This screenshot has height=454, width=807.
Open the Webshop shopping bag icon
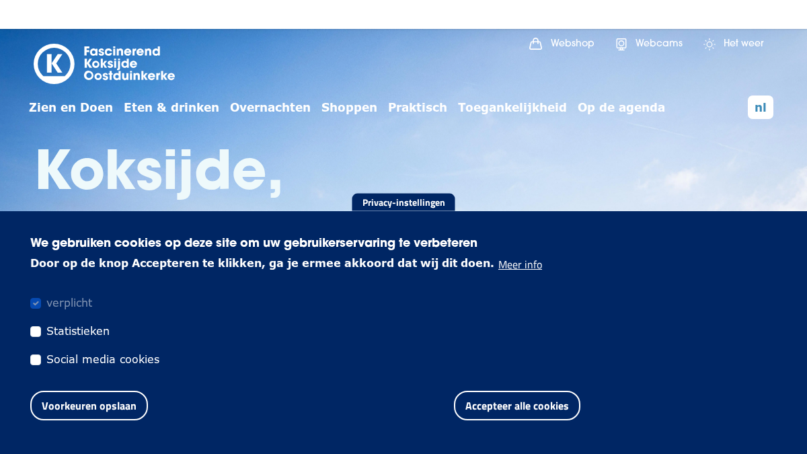[x=535, y=44]
